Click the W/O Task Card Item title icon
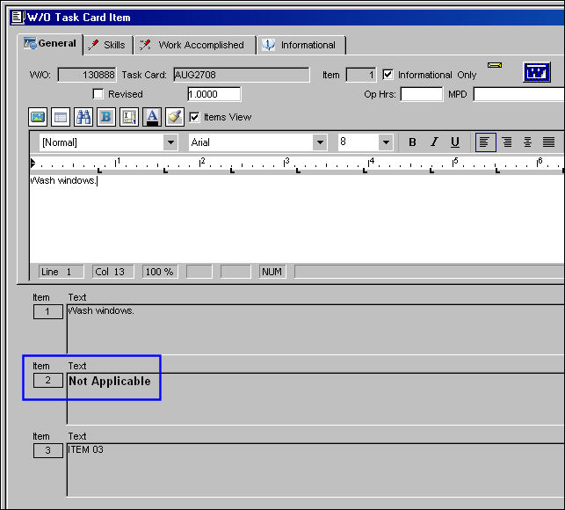 [x=18, y=17]
